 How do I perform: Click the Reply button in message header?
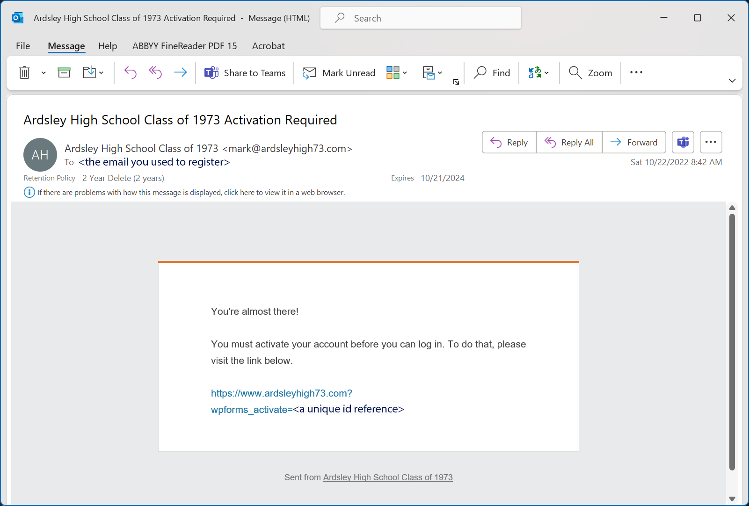(x=509, y=142)
